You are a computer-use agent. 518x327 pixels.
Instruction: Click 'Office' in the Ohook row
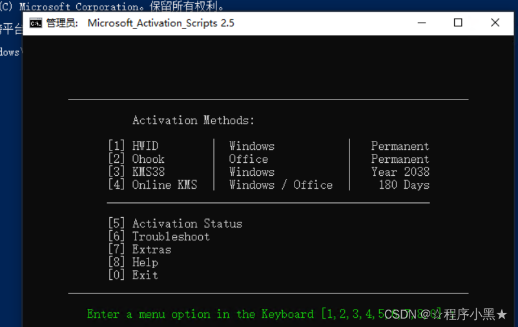click(249, 159)
